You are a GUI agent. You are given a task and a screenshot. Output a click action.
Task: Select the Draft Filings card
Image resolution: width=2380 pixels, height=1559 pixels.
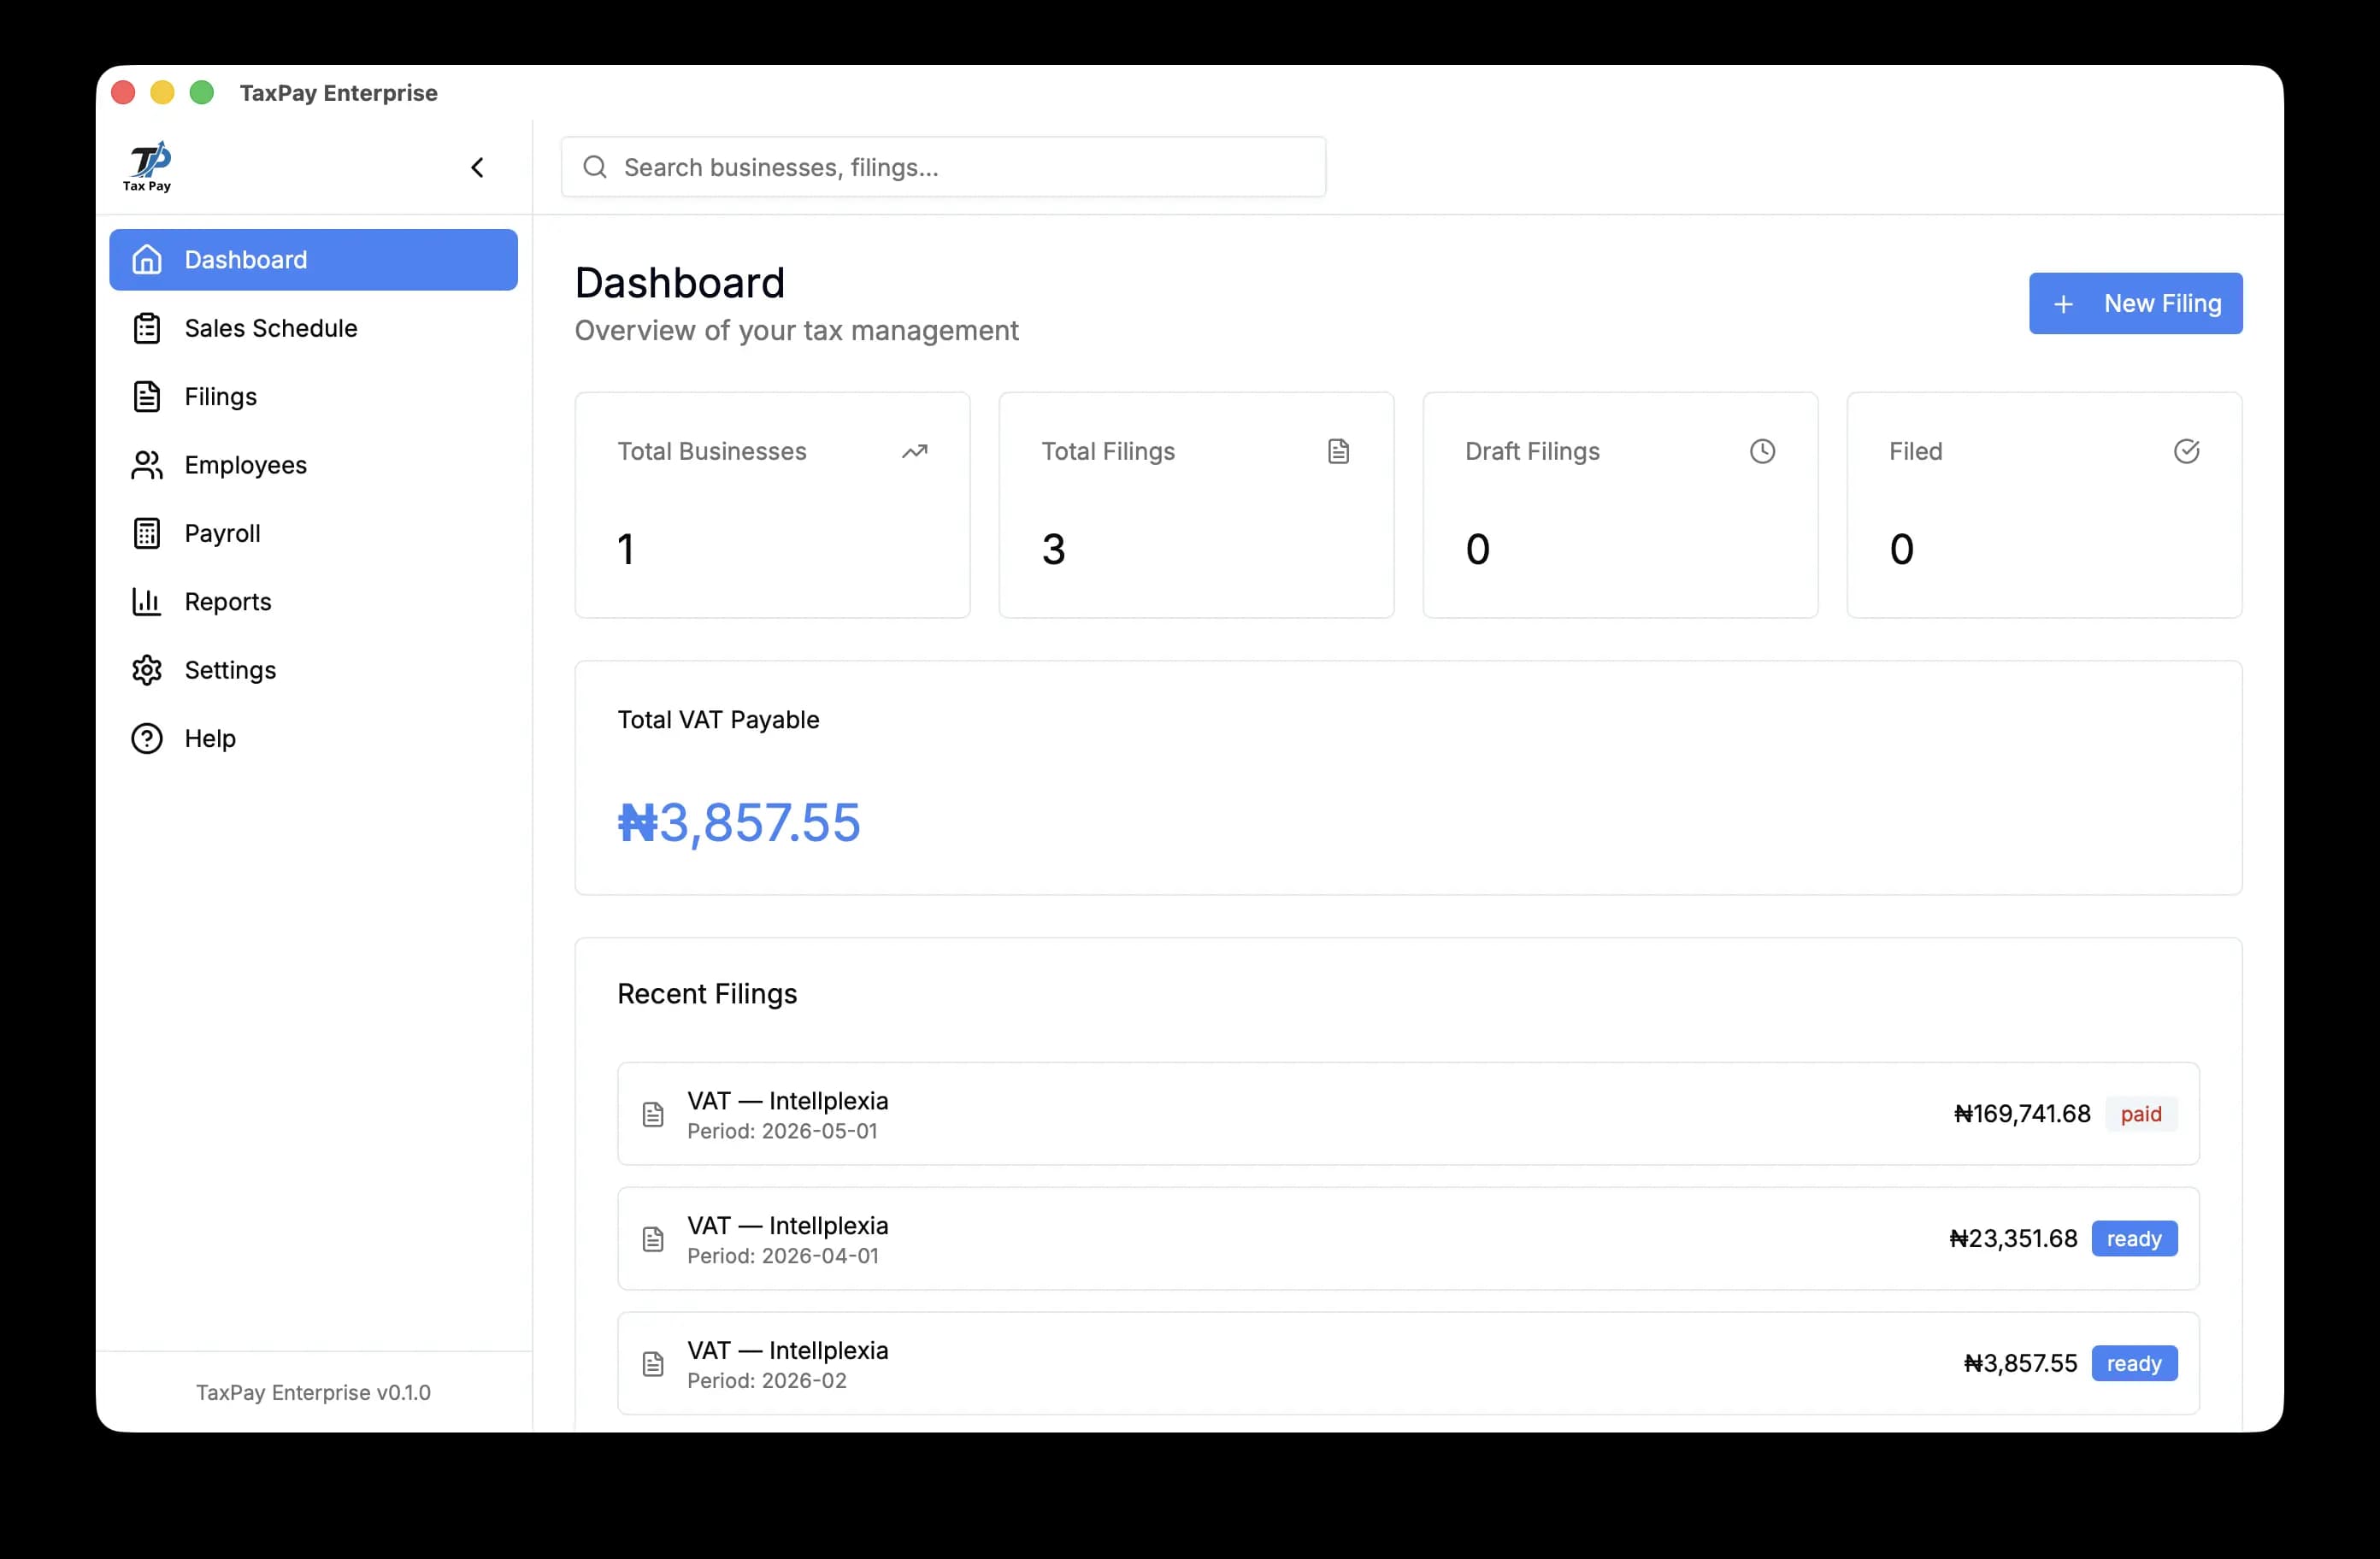1620,505
